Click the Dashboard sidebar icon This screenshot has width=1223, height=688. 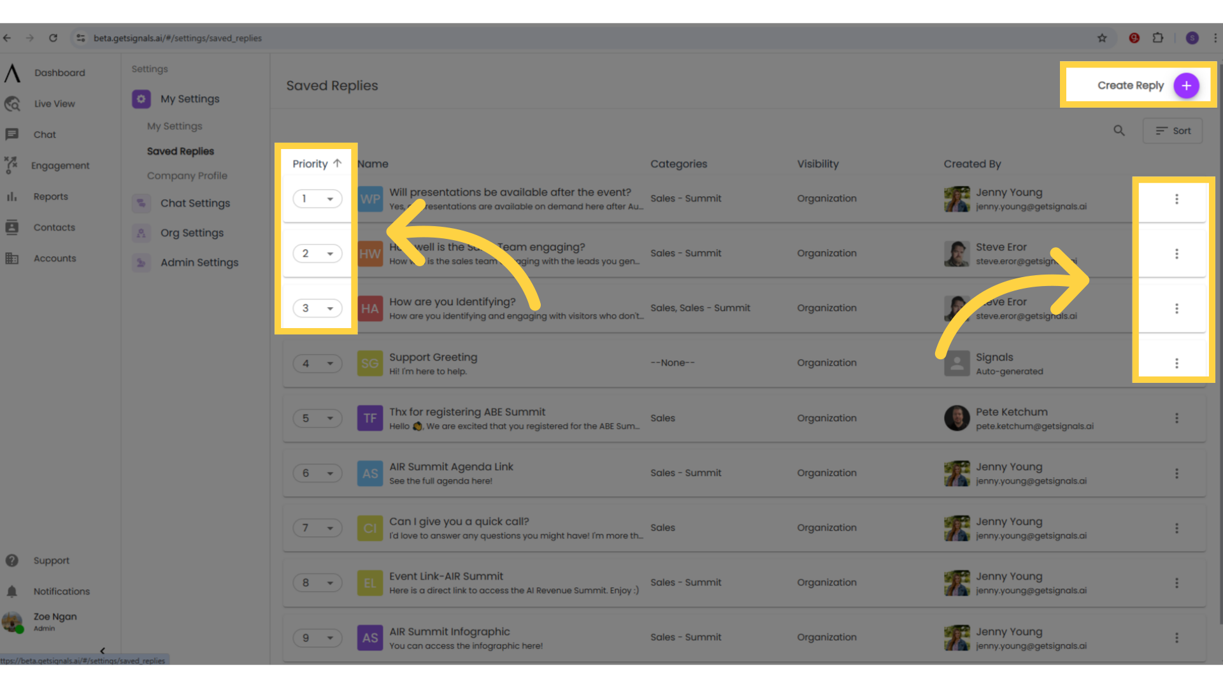[11, 72]
